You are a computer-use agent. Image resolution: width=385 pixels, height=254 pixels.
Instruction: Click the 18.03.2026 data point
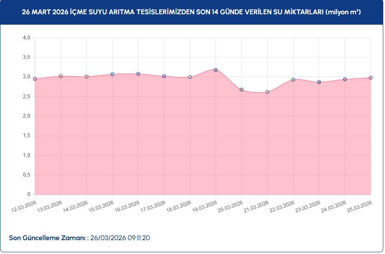point(190,77)
